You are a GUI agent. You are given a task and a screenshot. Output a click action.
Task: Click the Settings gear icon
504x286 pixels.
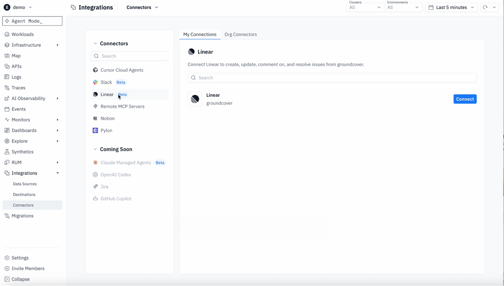coord(7,258)
